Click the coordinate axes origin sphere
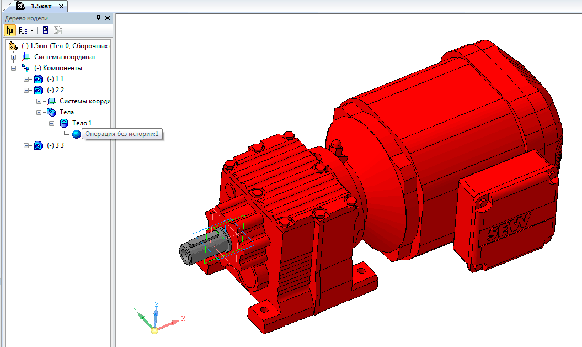 154,330
